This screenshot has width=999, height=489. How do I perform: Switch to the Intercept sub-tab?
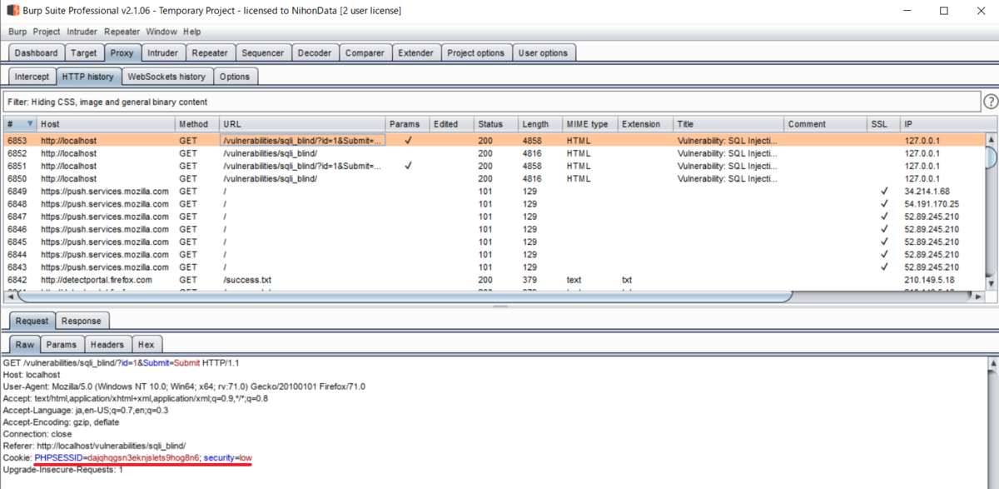[x=32, y=76]
